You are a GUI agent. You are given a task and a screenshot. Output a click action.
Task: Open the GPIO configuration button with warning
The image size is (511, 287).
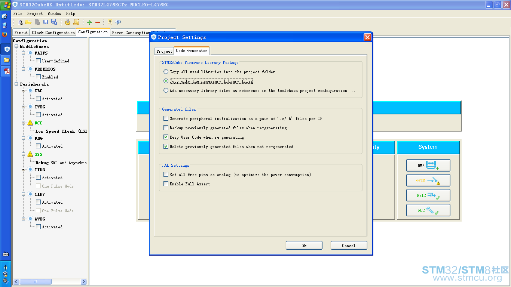click(x=428, y=180)
